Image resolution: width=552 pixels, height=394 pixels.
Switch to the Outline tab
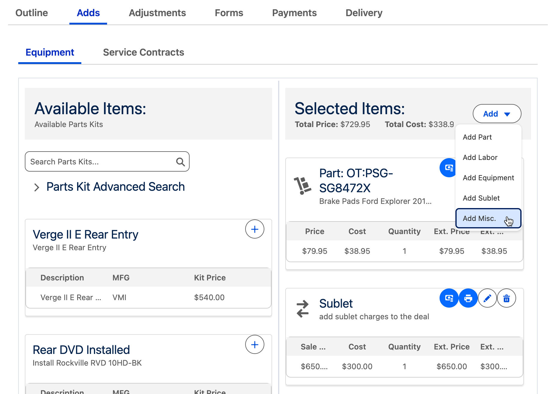coord(32,13)
